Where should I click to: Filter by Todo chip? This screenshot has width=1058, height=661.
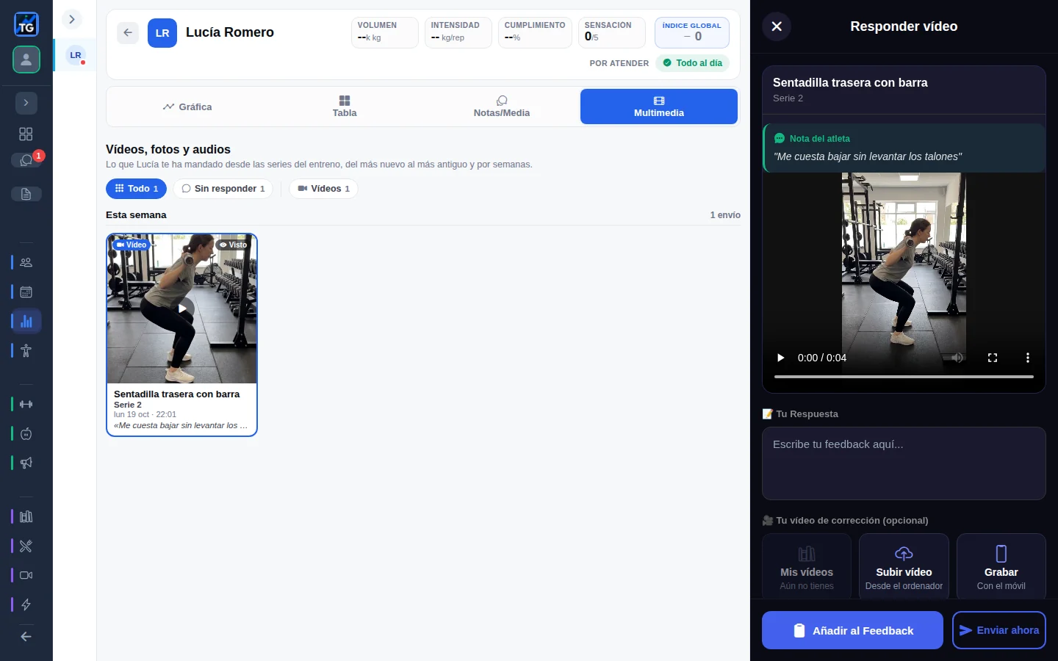click(137, 189)
